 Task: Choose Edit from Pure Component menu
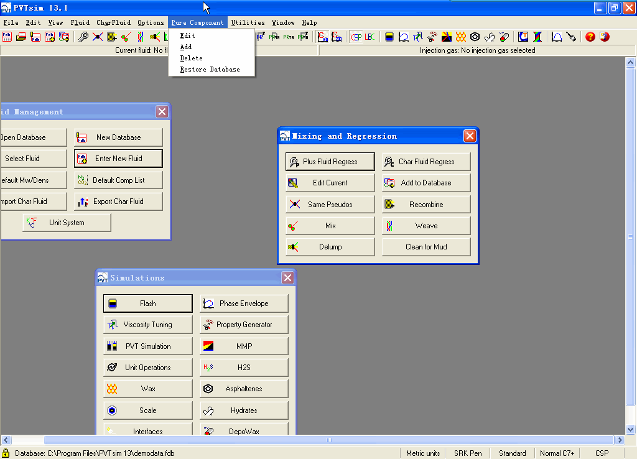212,35
